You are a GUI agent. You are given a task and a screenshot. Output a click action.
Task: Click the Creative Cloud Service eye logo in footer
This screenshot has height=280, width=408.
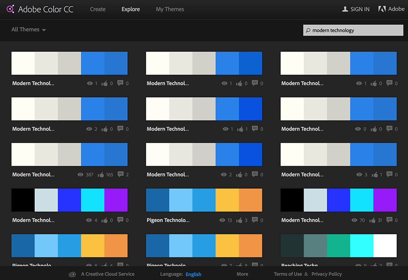[x=72, y=274]
